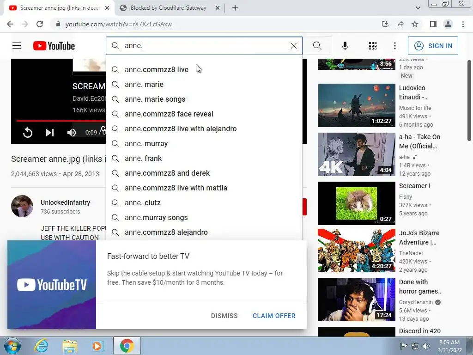Open a-ha Take On Me thumbnail

[x=356, y=154]
